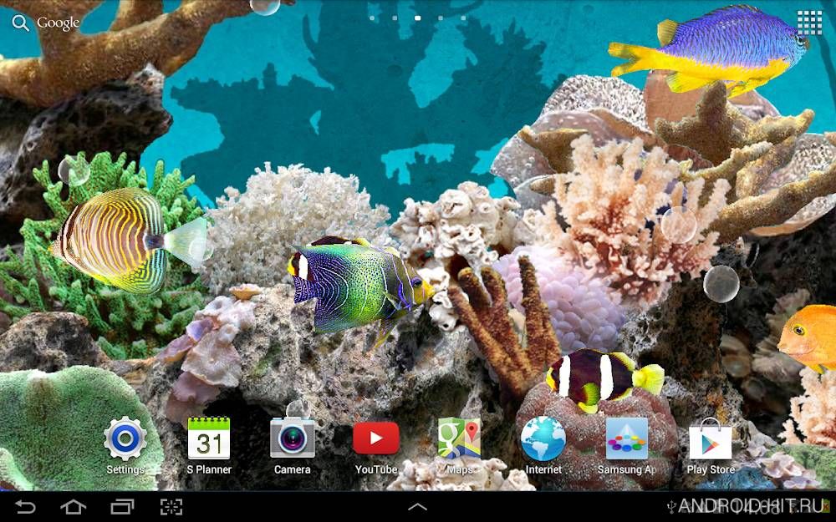Select the fourth home screen page dot
The height and width of the screenshot is (522, 836).
(441, 18)
